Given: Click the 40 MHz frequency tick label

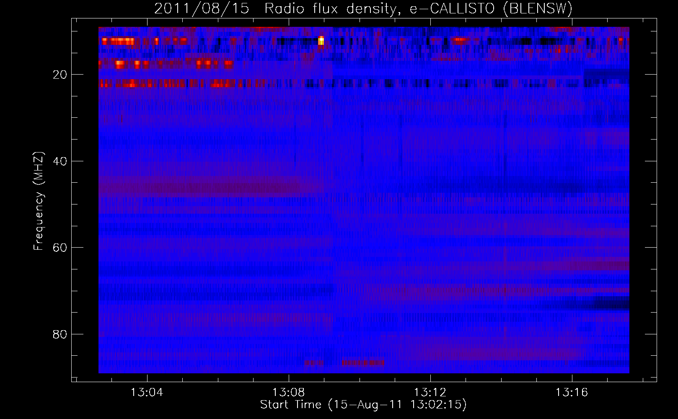Looking at the screenshot, I should [x=60, y=161].
